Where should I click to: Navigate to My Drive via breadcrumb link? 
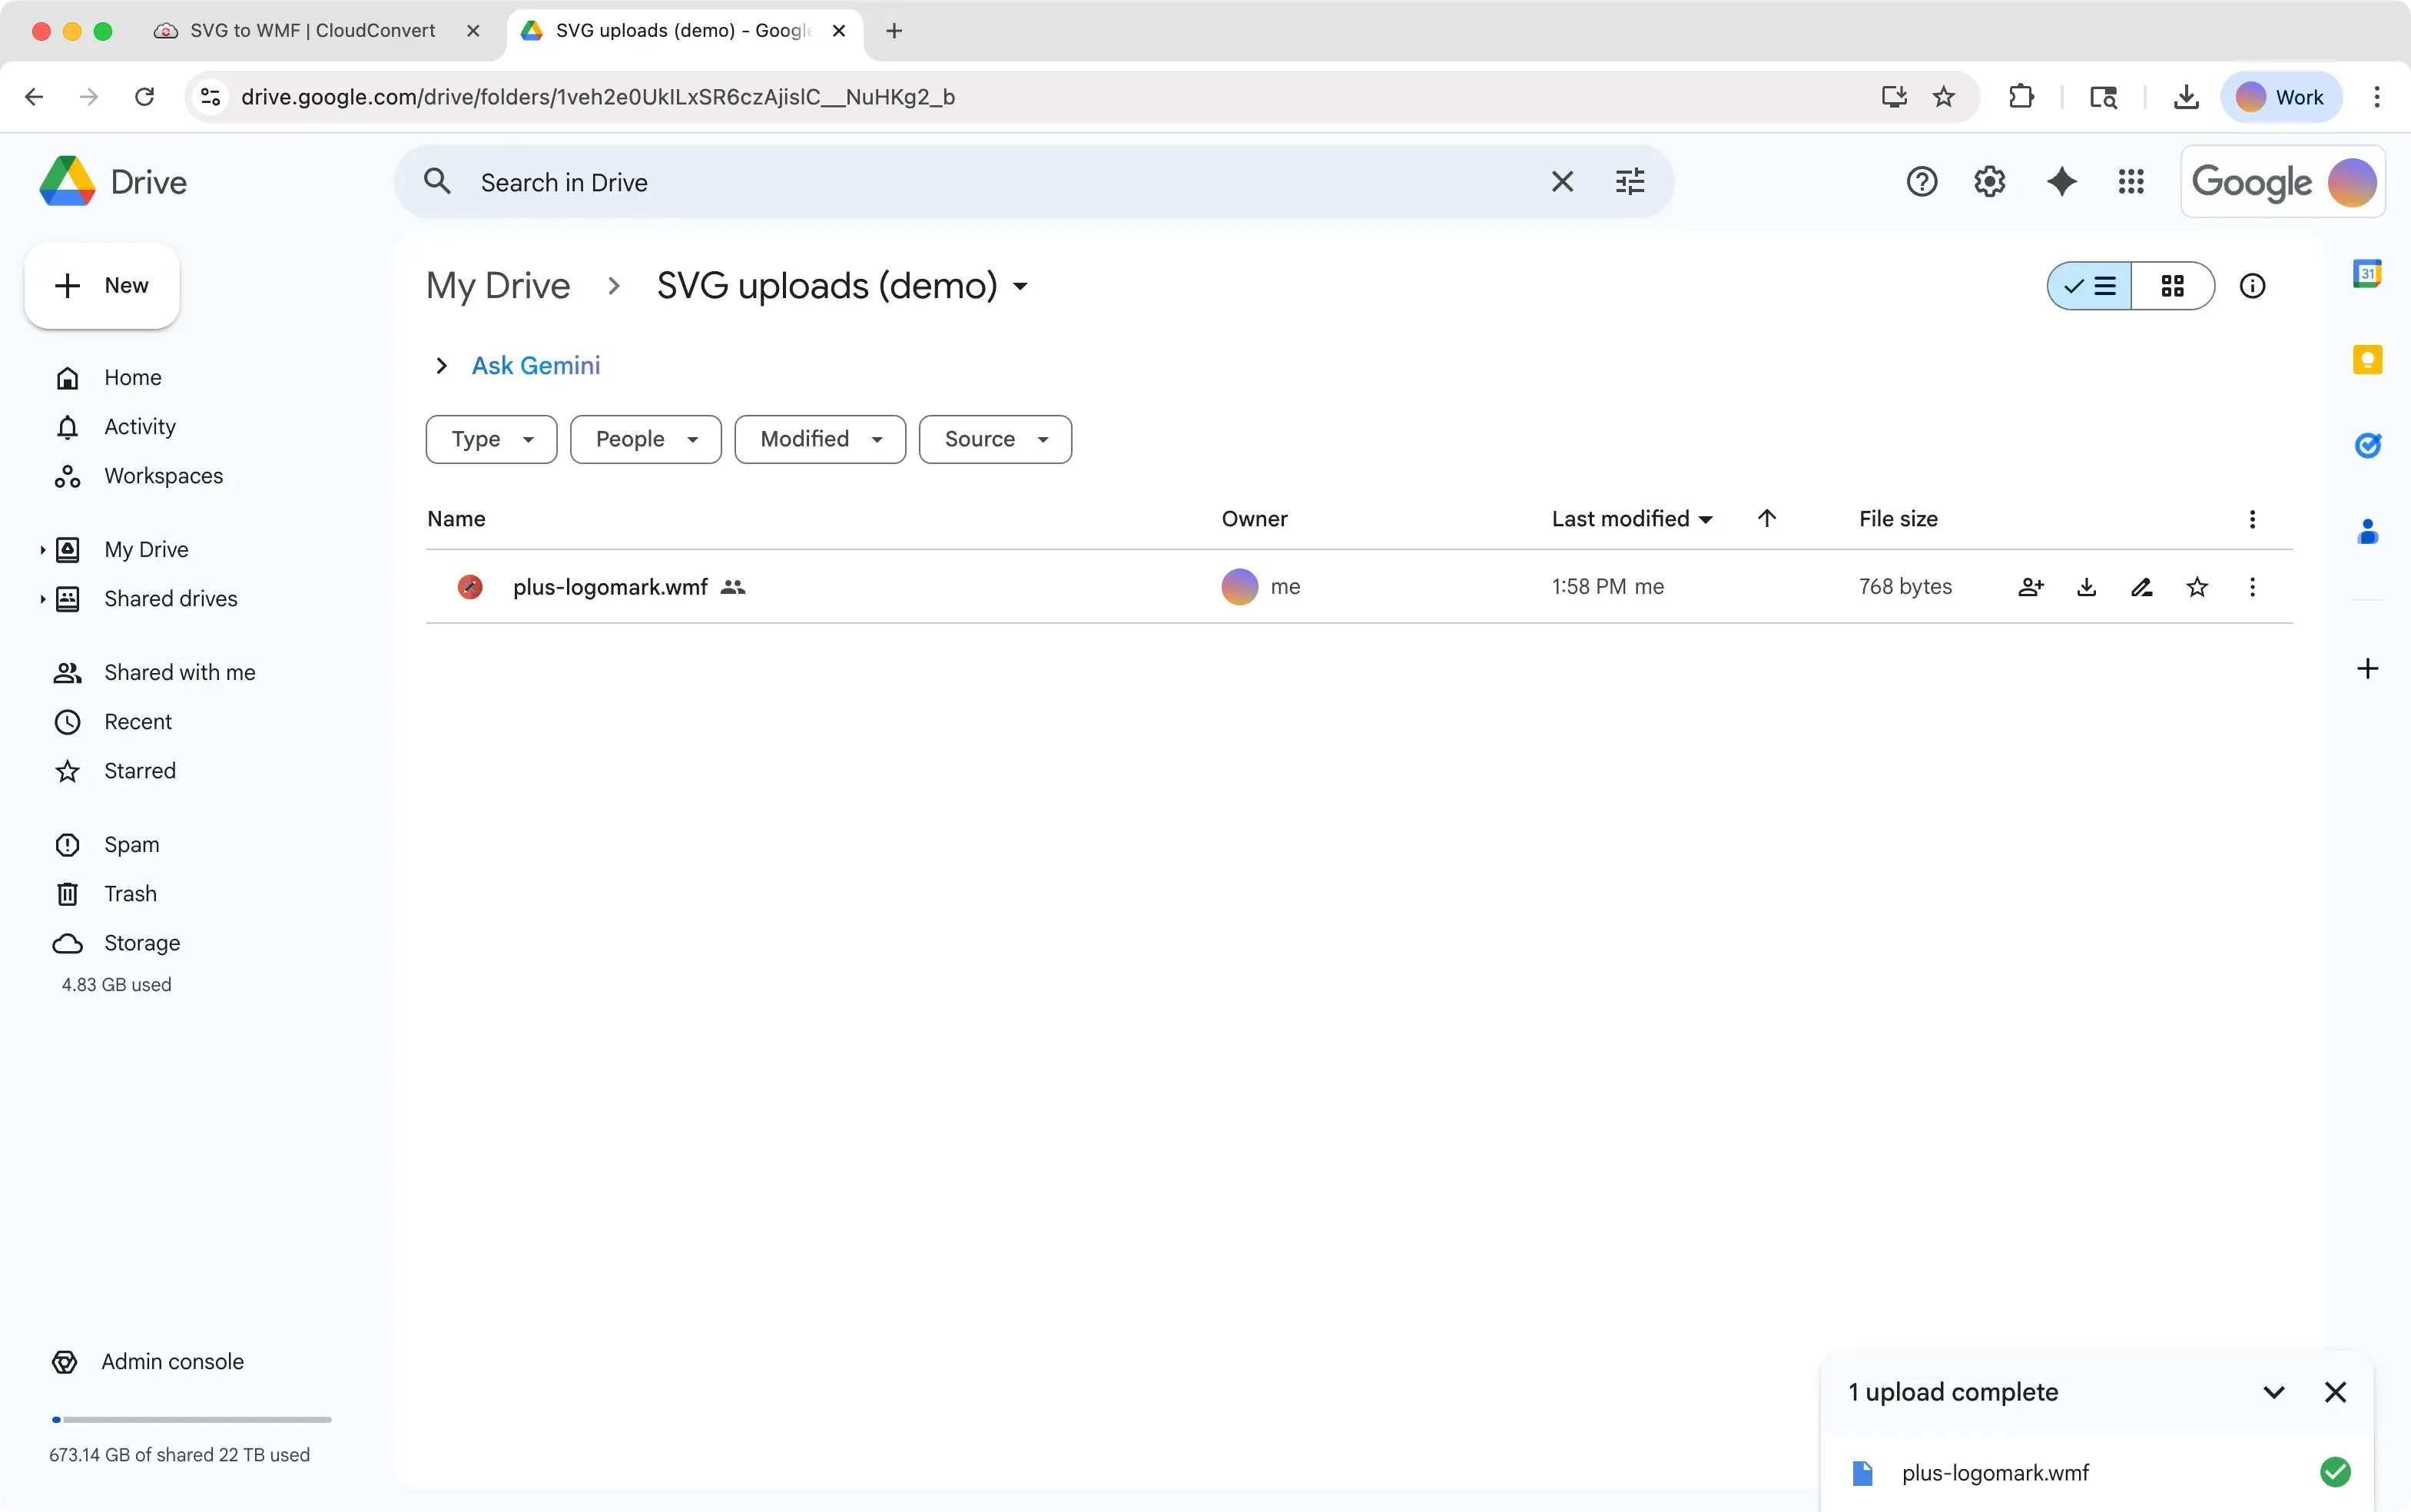pos(498,285)
